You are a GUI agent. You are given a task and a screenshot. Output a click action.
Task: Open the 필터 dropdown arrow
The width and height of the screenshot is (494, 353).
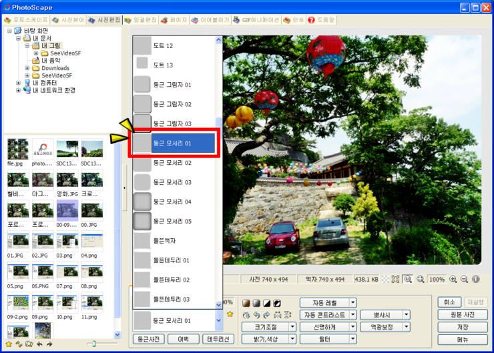[353, 339]
